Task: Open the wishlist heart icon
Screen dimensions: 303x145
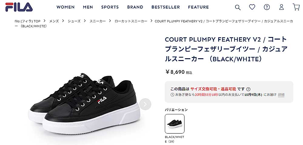Action: pyautogui.click(x=252, y=7)
